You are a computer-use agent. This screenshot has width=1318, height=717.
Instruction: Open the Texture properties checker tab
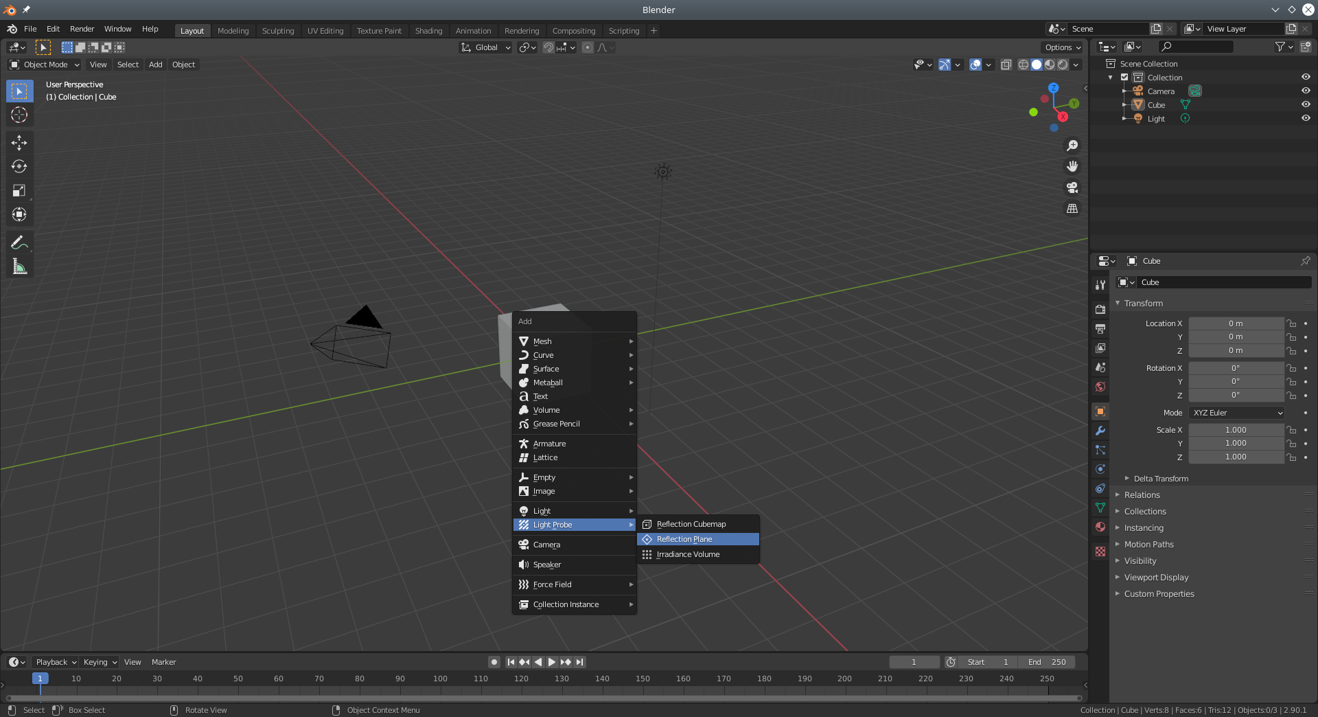tap(1100, 551)
